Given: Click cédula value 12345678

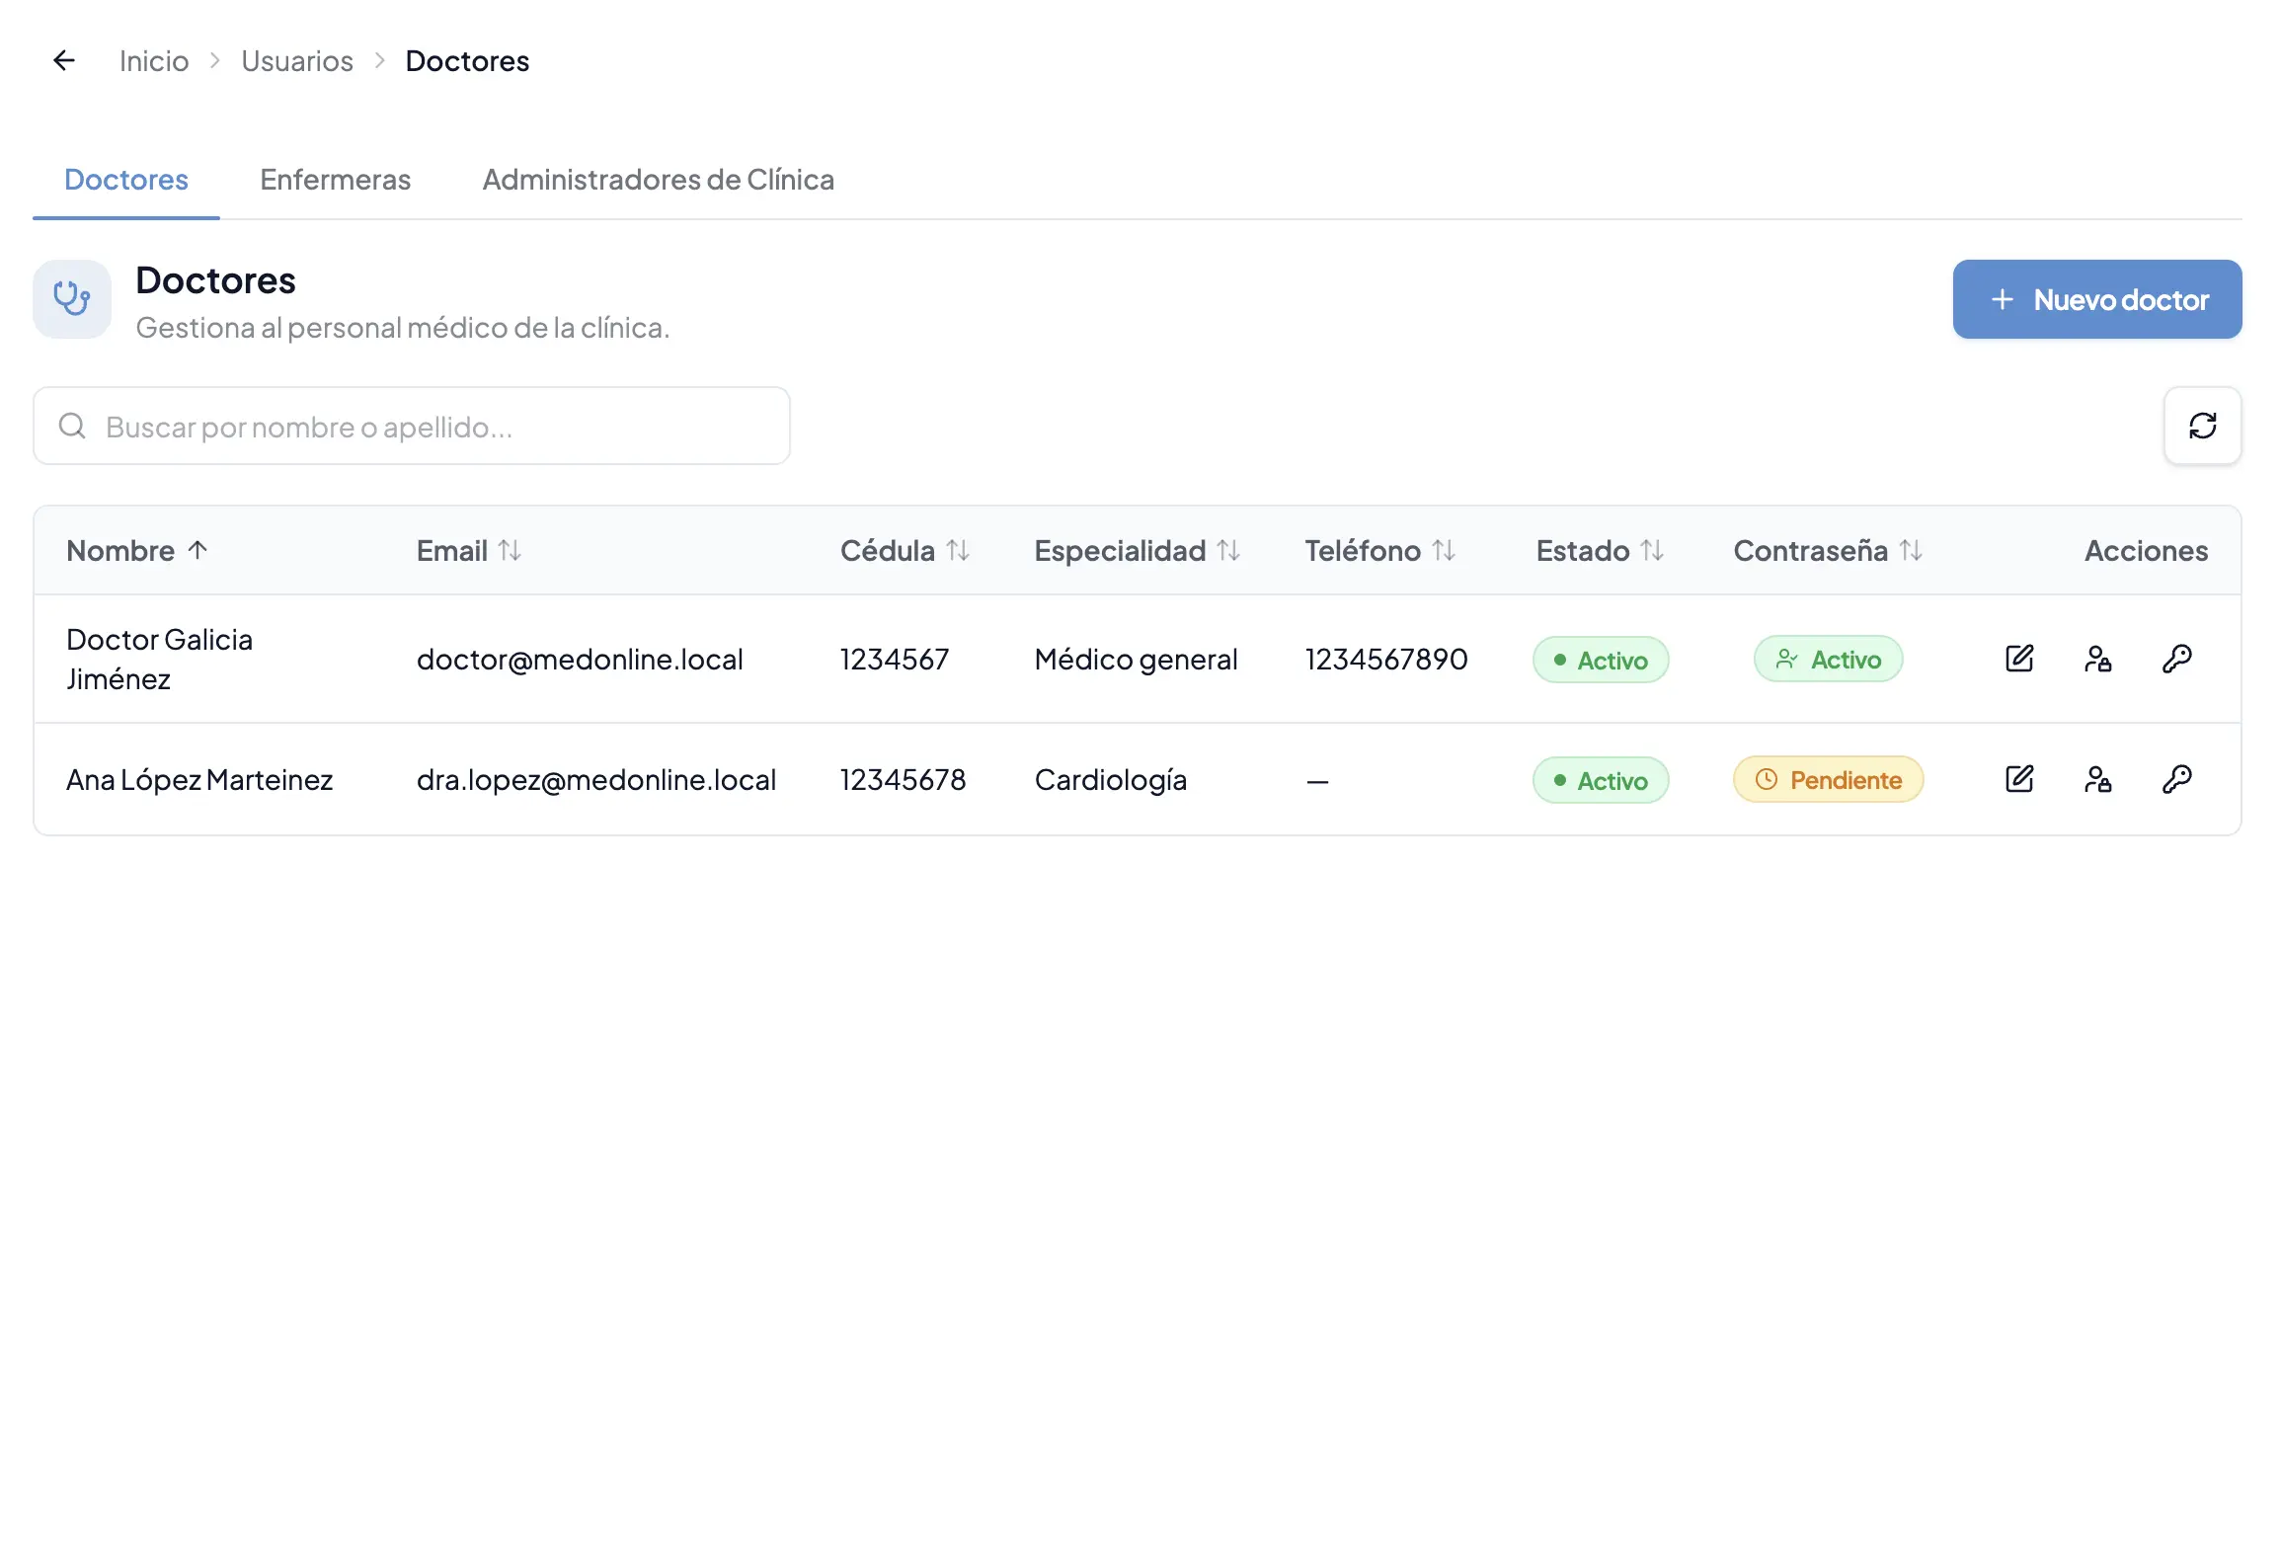Looking at the screenshot, I should [903, 780].
